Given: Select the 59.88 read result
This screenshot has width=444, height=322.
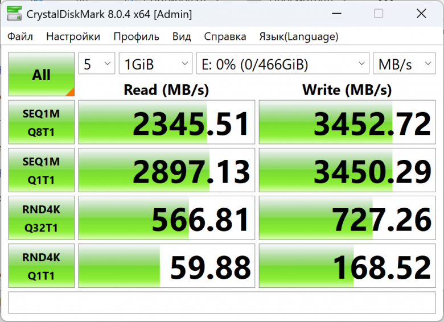Looking at the screenshot, I should 166,266.
